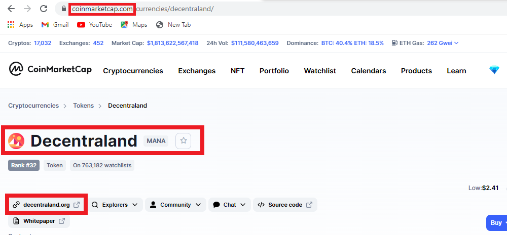Click the CoinMarketCap logo
The image size is (507, 235).
[50, 69]
